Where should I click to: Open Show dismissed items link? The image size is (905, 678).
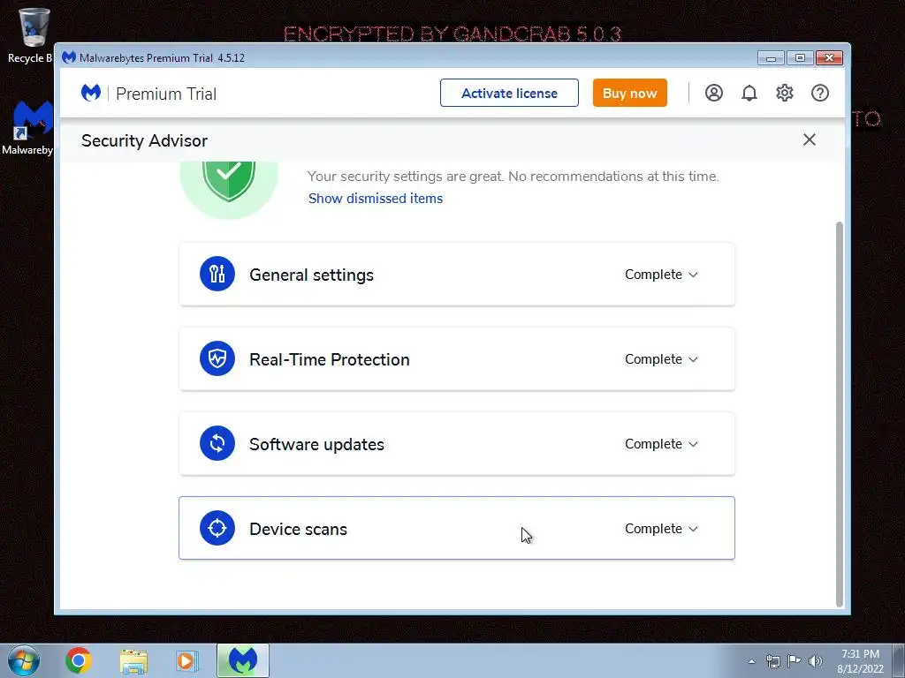pyautogui.click(x=375, y=199)
